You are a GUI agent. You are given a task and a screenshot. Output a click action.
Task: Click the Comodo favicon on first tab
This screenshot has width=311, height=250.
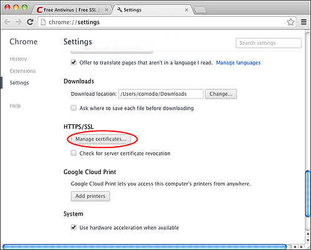coord(39,10)
